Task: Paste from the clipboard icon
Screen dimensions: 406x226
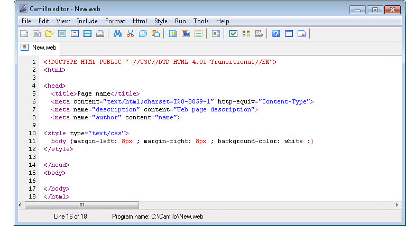Action: coord(155,34)
